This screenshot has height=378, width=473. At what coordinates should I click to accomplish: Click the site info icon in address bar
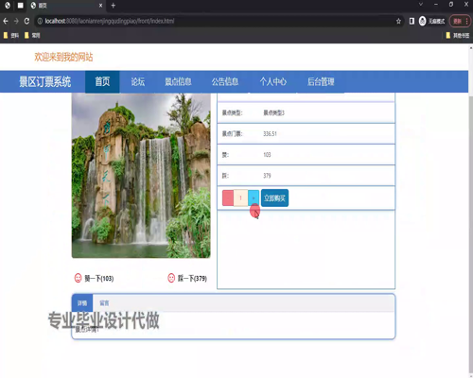tap(40, 21)
